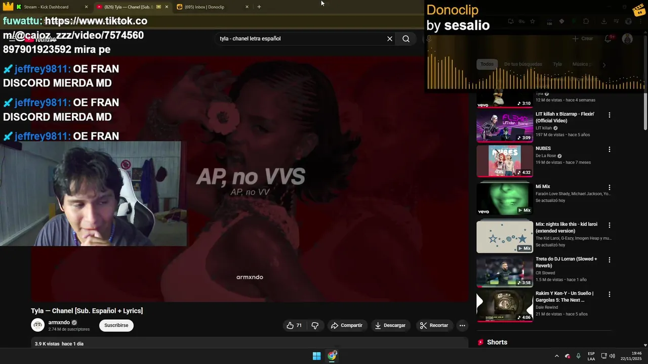Click the media indicator on the Tyla tab
The width and height of the screenshot is (648, 364).
(158, 7)
